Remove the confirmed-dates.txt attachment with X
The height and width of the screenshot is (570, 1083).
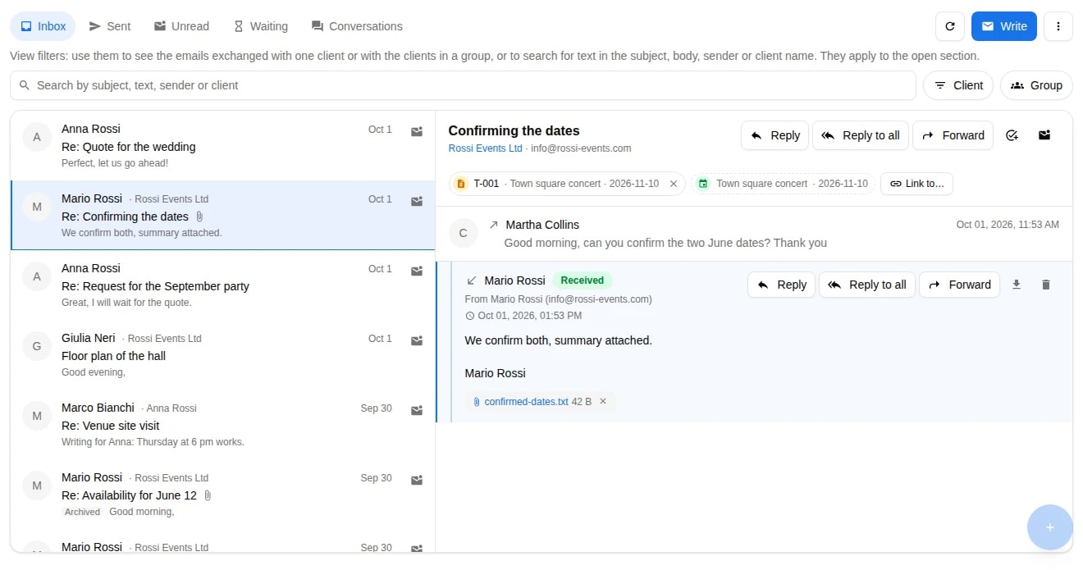coord(603,402)
